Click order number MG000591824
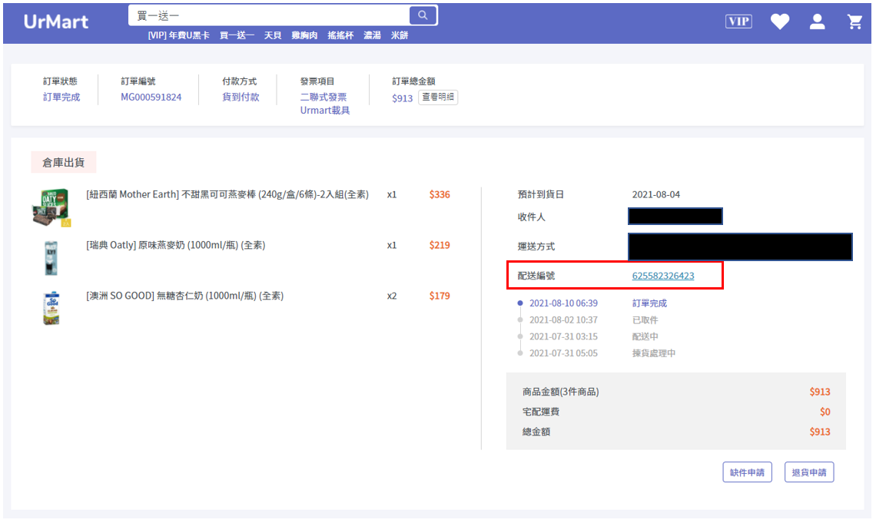Screen dimensions: 876x523 pos(151,97)
